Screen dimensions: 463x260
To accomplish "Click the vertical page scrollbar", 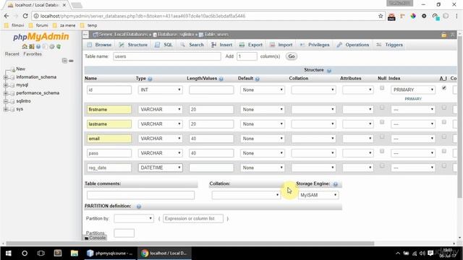I will coord(459,118).
